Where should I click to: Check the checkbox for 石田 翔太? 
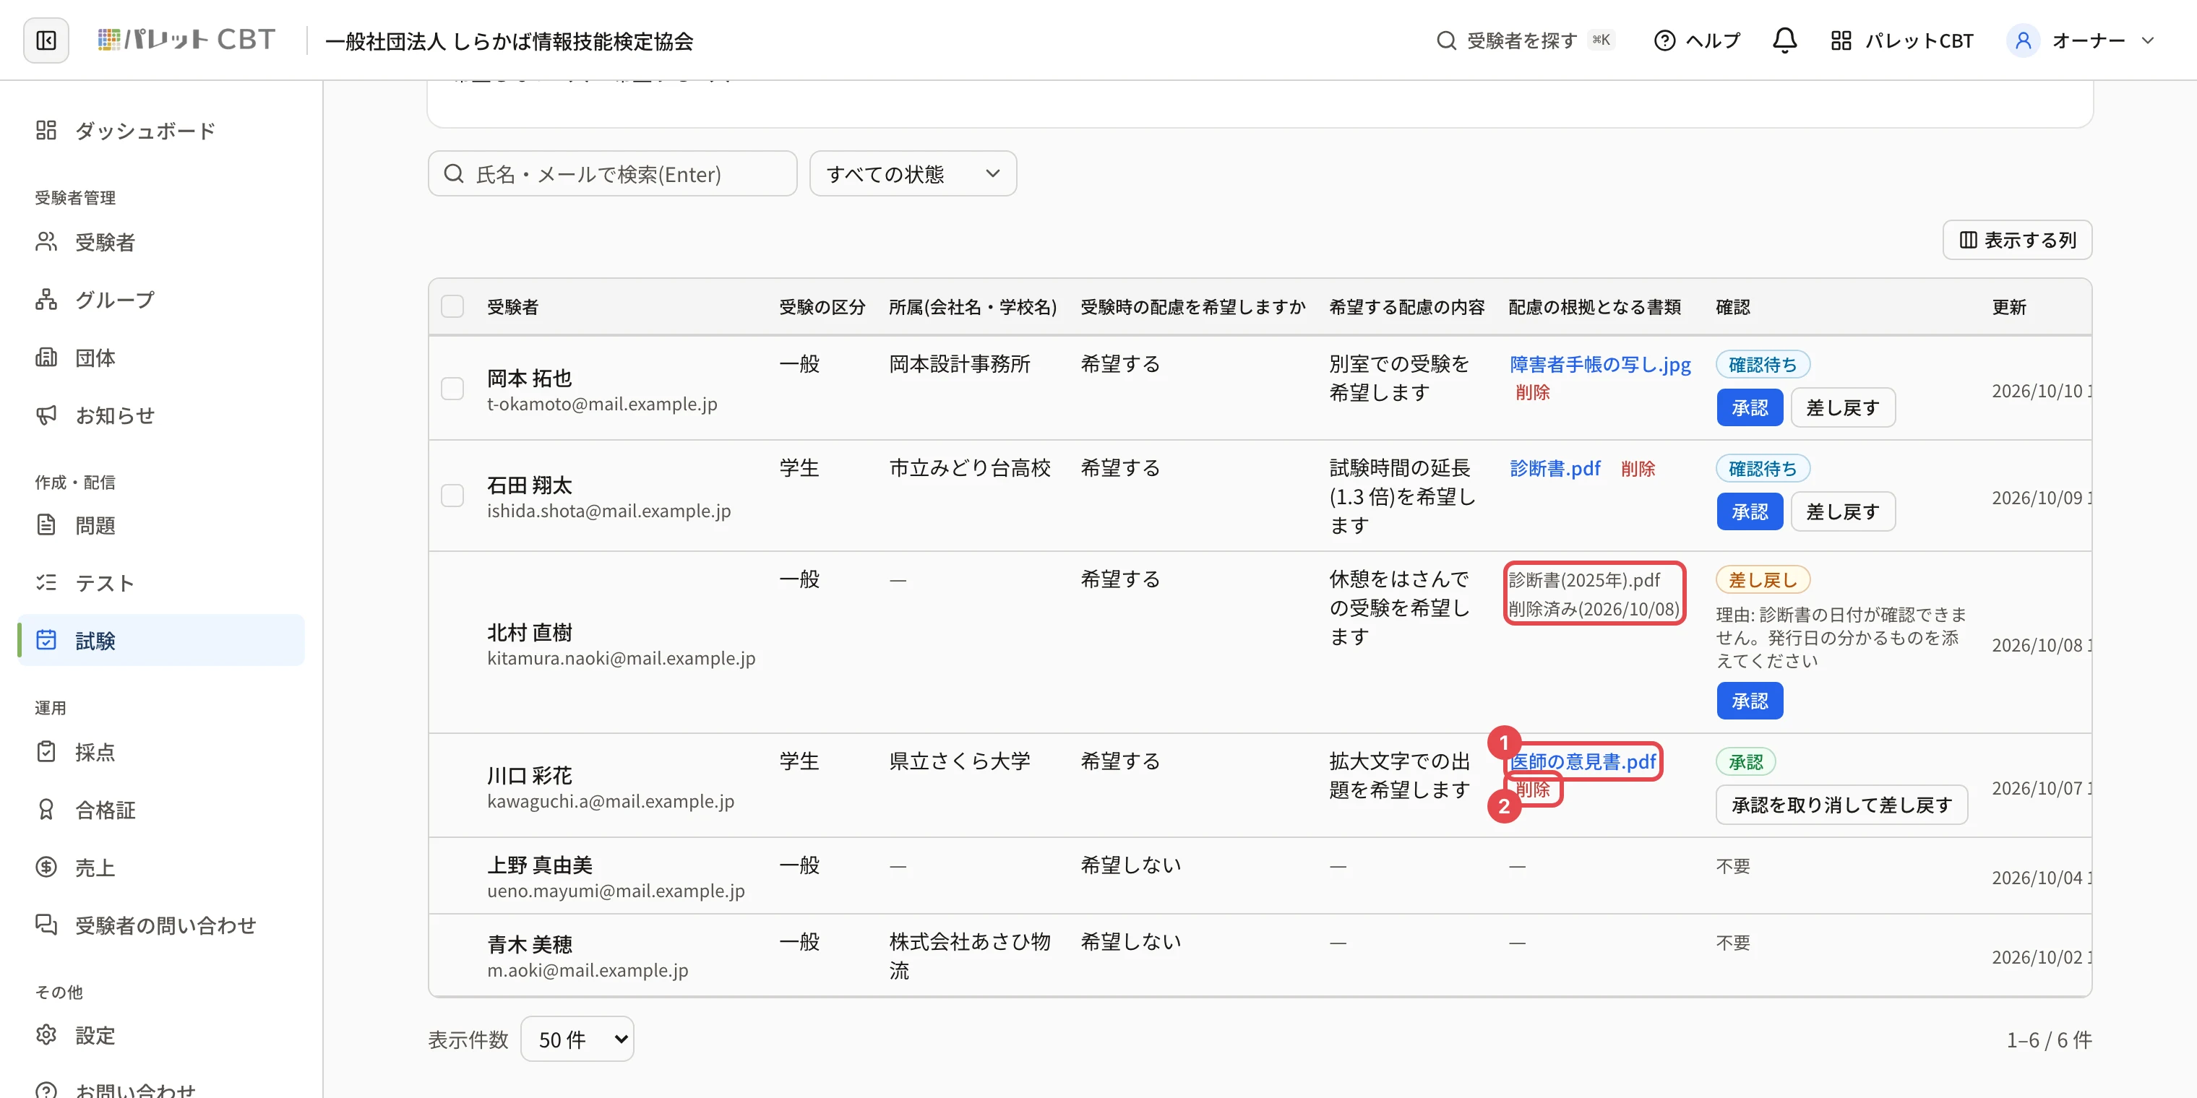coord(452,496)
